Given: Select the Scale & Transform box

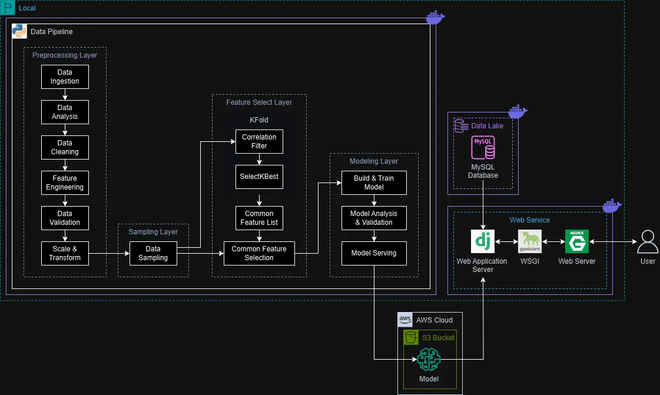Looking at the screenshot, I should point(65,253).
